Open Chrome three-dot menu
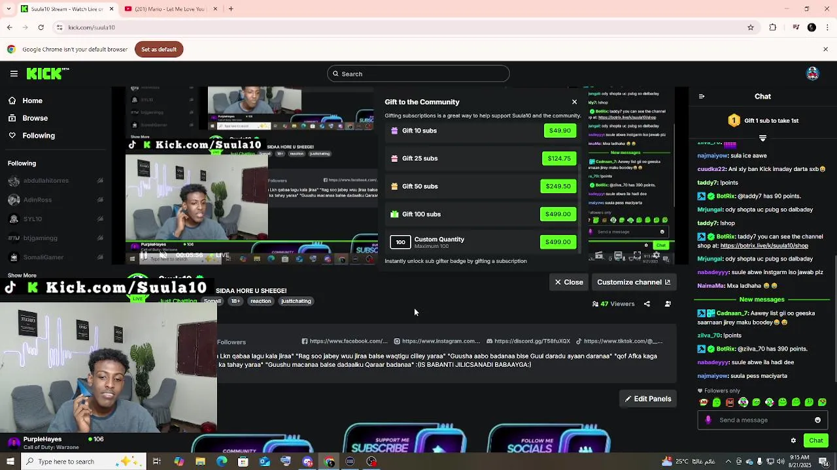Image resolution: width=837 pixels, height=470 pixels. pos(827,27)
